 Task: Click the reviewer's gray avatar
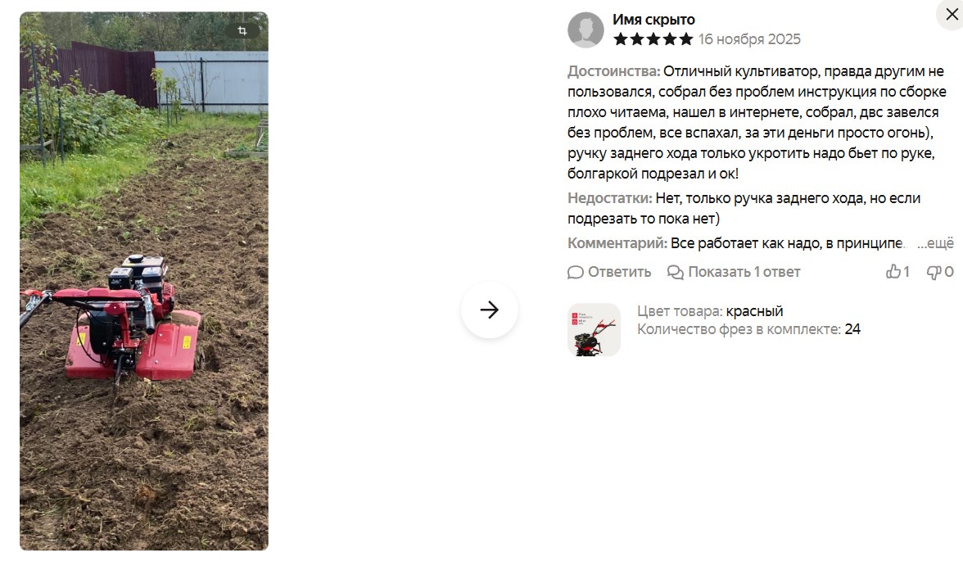(x=585, y=29)
